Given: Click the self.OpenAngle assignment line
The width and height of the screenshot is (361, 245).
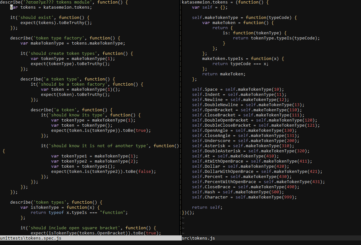Looking at the screenshot, I should (x=244, y=130).
